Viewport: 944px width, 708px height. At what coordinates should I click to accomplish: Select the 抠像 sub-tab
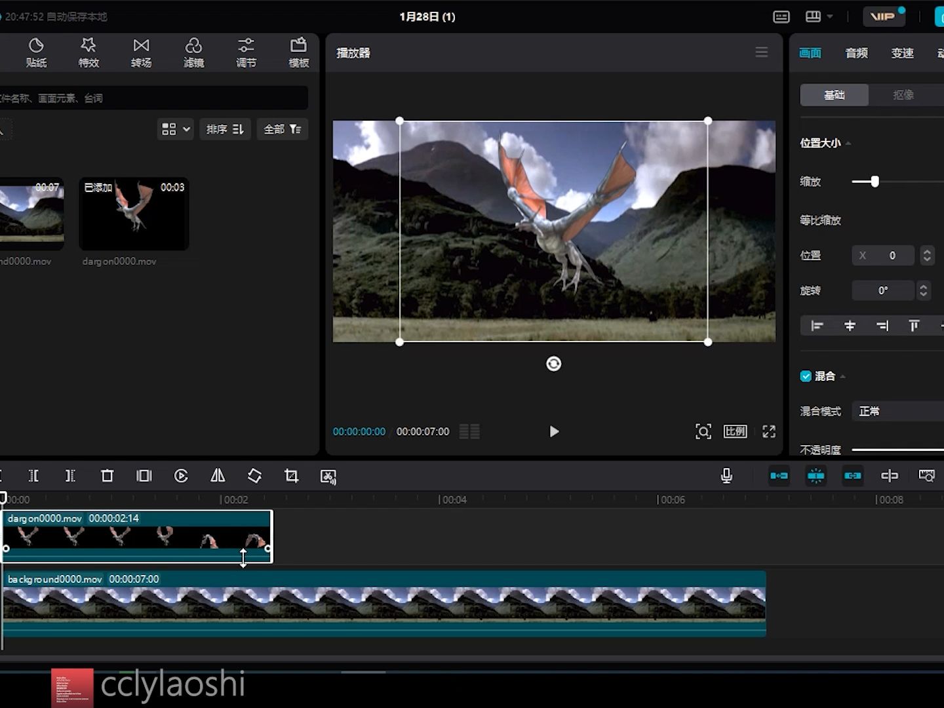tap(903, 95)
